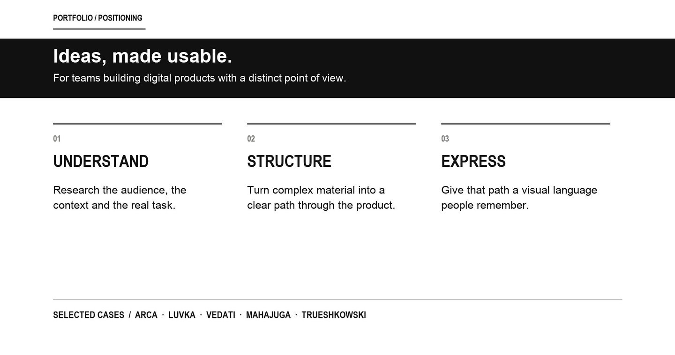
Task: Open the TRUESHKOWSKI case
Action: pyautogui.click(x=334, y=315)
